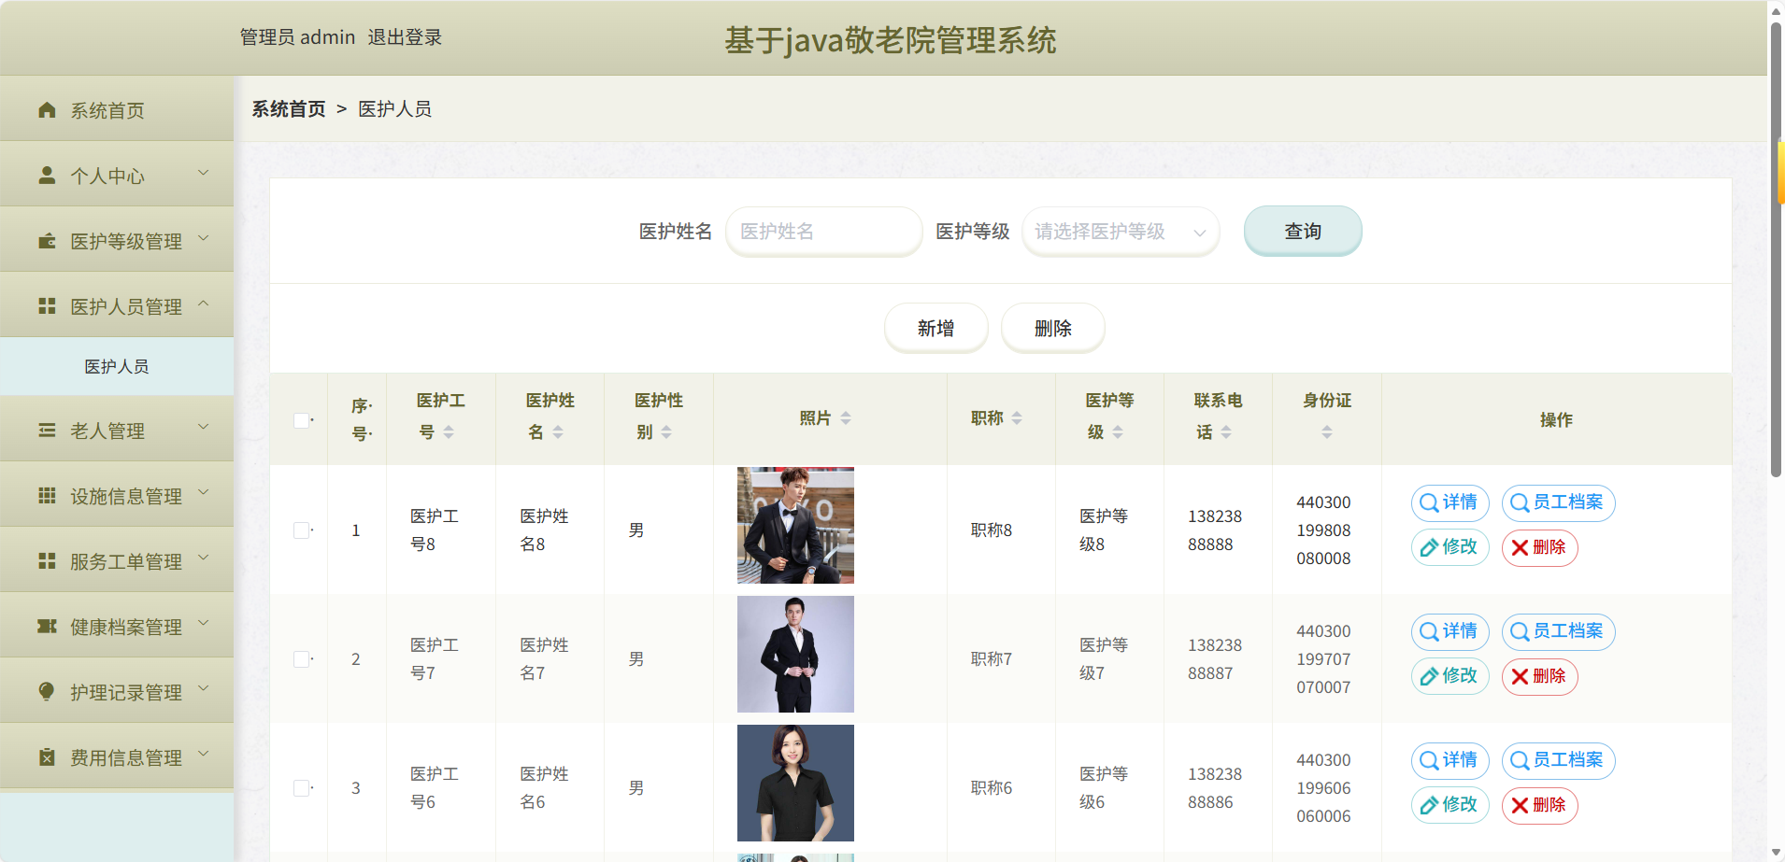Click the icon beside 健康档案管理
Screen dimensions: 1785x862
coord(47,627)
